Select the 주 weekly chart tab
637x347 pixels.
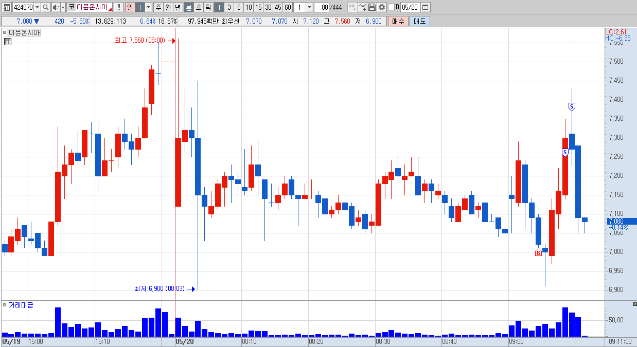click(x=158, y=7)
